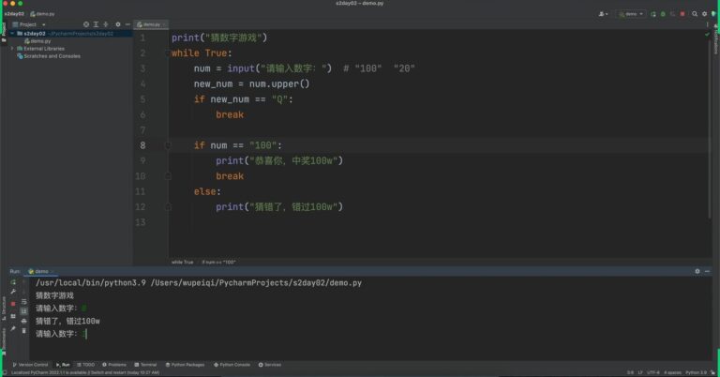
Task: Toggle tool window bars corner icon
Action: pyautogui.click(x=5, y=372)
